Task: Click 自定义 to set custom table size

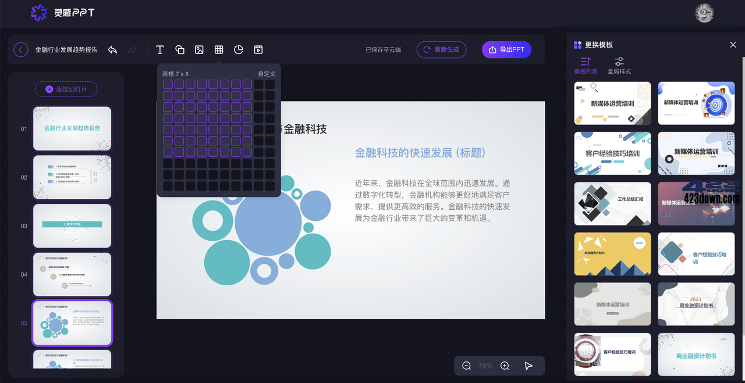Action: coord(266,74)
